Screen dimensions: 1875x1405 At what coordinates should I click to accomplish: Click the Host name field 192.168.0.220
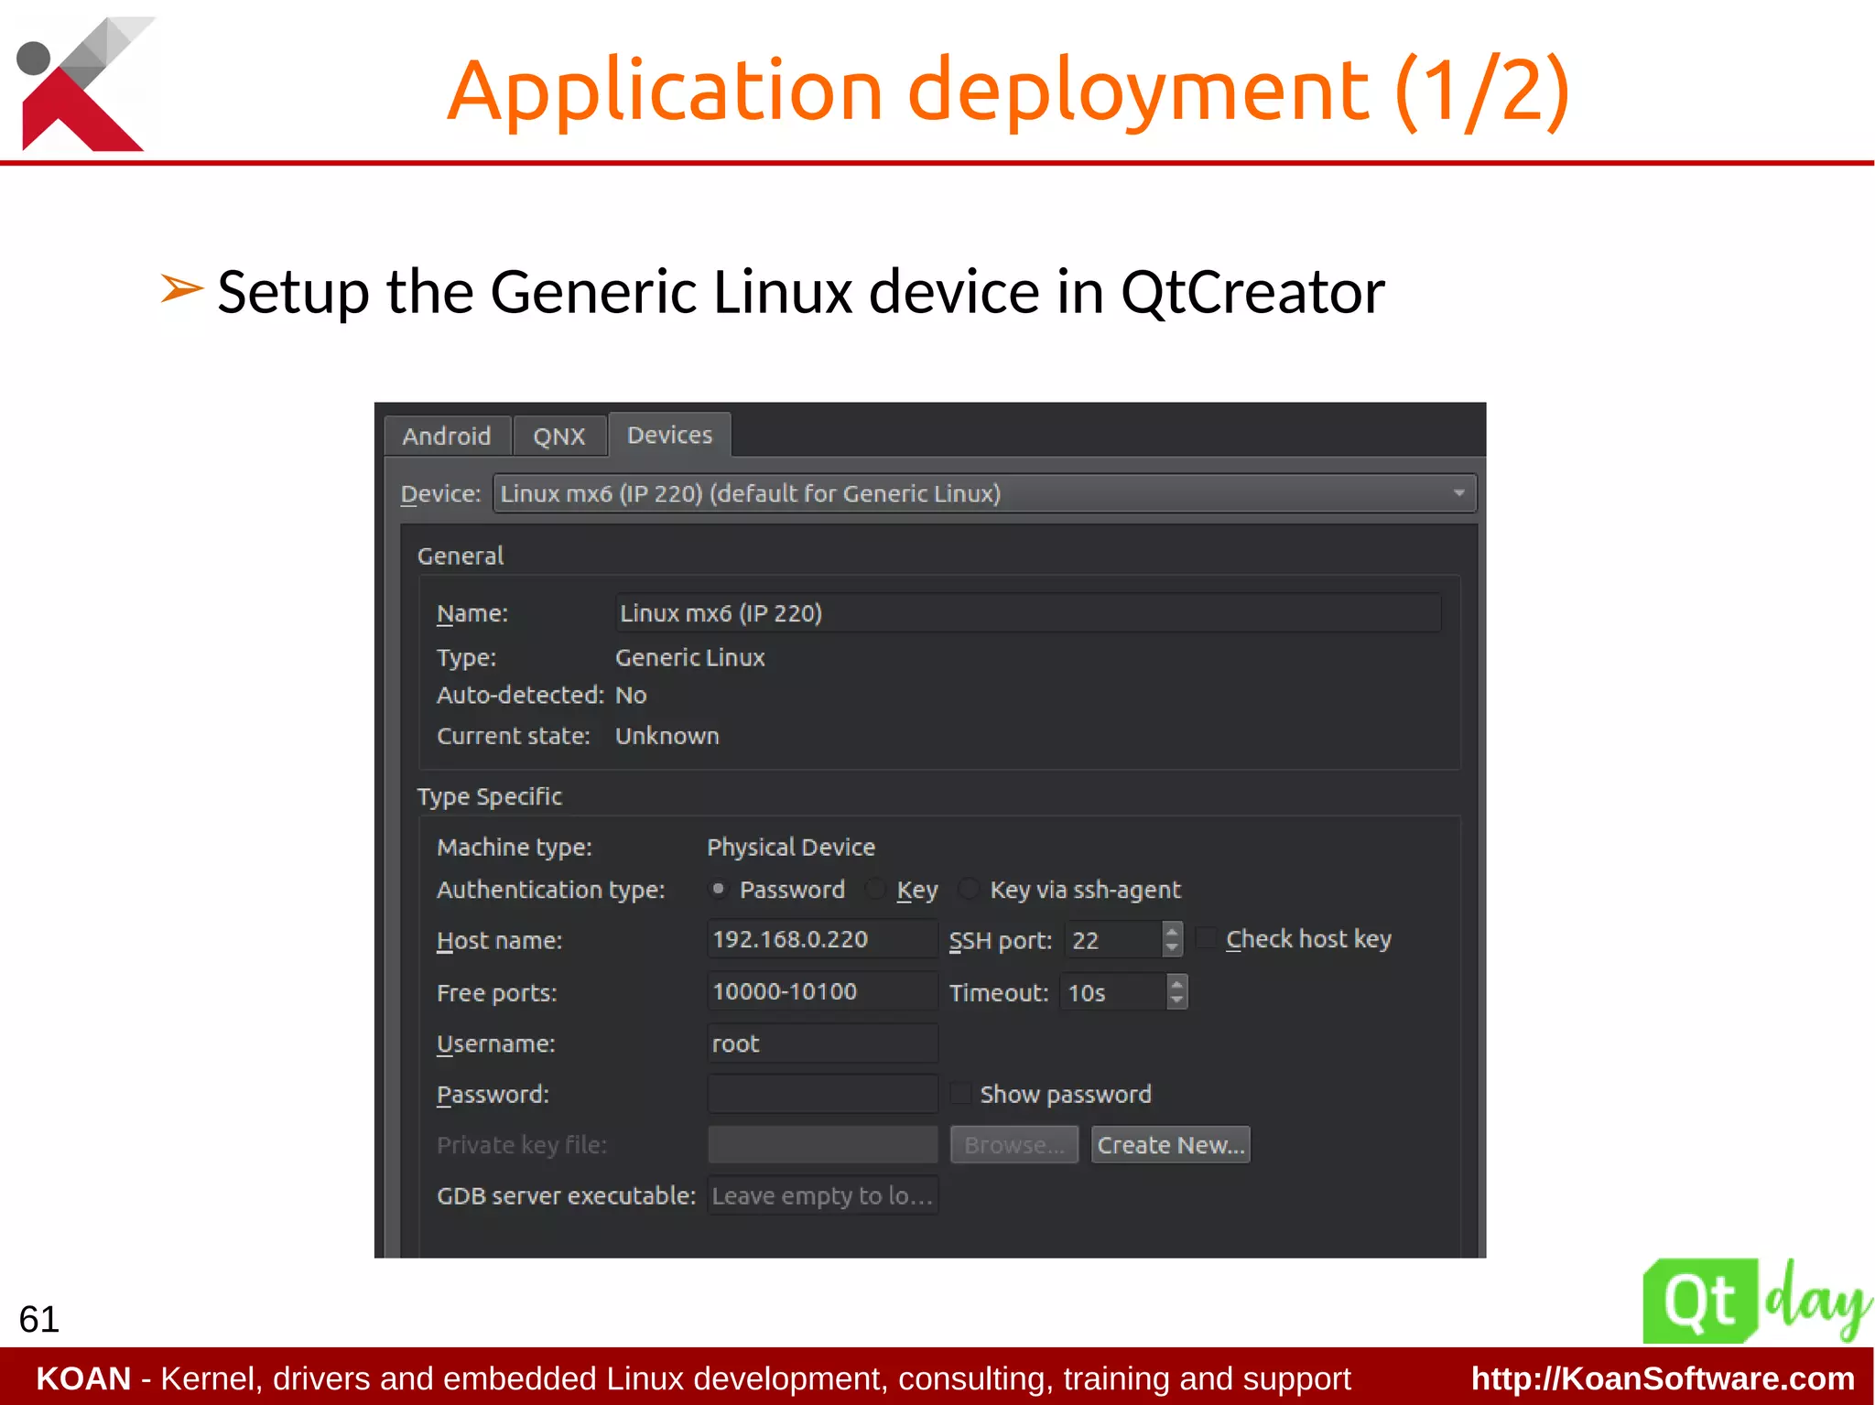[822, 939]
